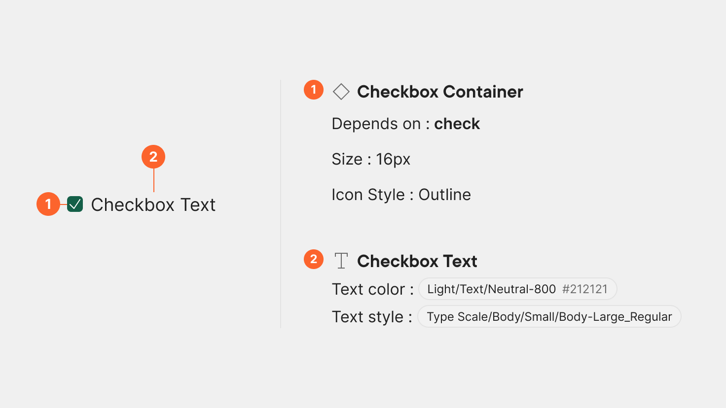Click the bold 'check' dependency value
726x408 pixels.
click(x=457, y=124)
